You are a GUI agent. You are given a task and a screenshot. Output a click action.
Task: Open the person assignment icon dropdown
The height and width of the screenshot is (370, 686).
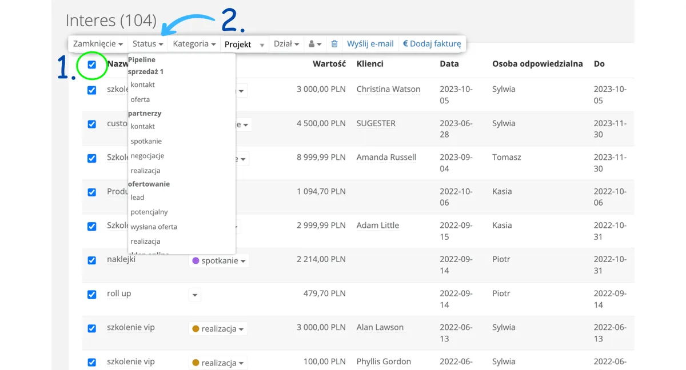tap(314, 44)
